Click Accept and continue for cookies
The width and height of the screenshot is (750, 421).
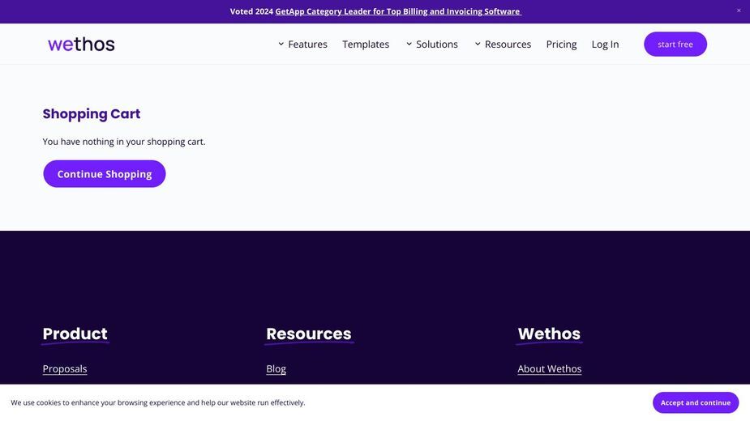point(696,403)
